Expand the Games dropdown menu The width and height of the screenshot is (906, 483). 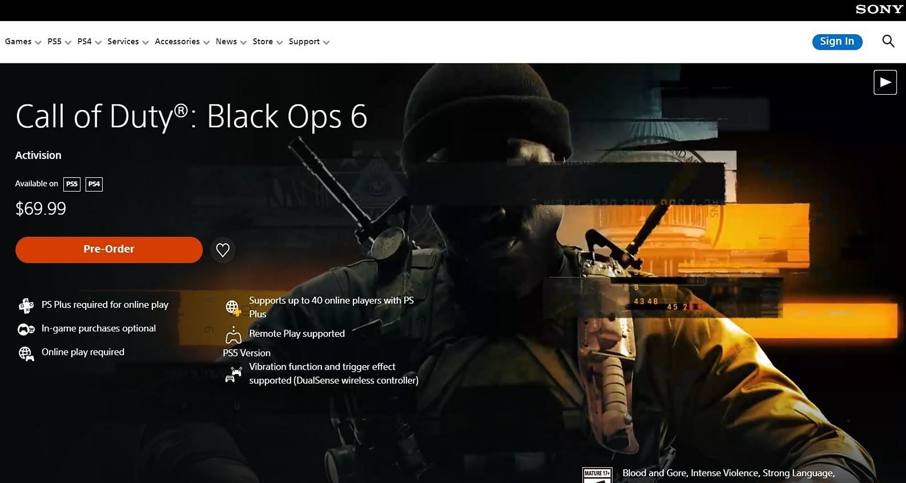pyautogui.click(x=23, y=42)
